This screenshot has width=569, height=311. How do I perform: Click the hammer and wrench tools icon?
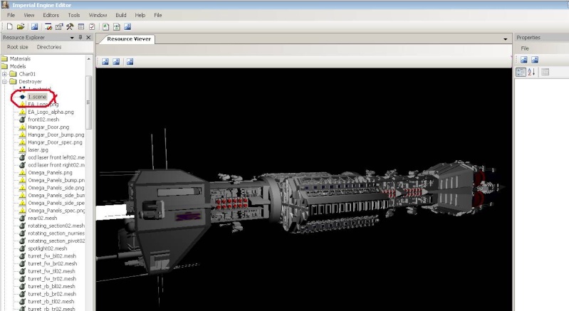coord(70,26)
